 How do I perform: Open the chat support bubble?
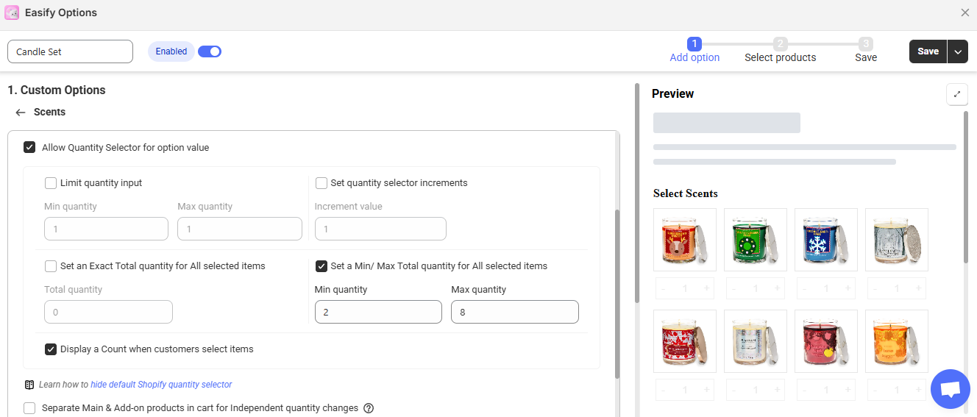click(950, 389)
